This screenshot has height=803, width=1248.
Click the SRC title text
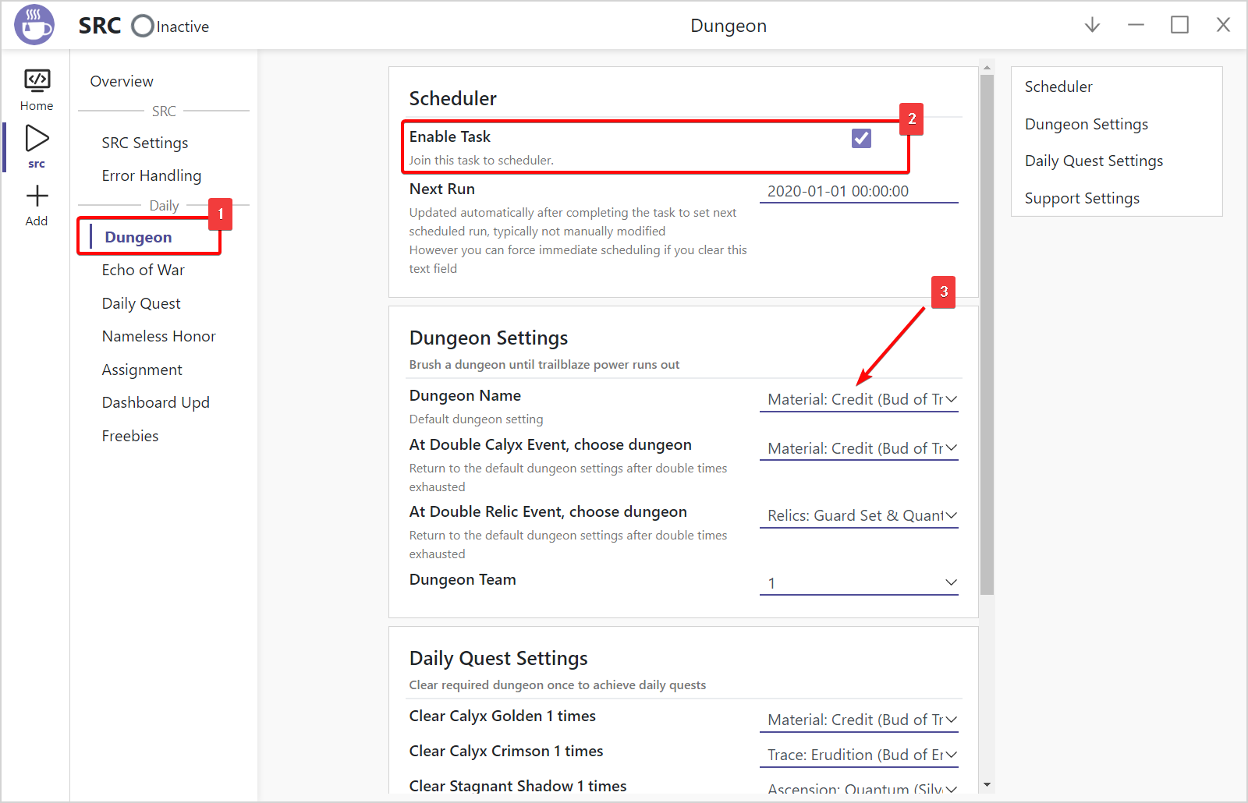[100, 26]
